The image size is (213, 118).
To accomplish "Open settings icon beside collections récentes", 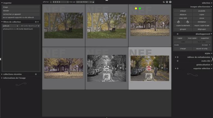I will coord(36,74).
